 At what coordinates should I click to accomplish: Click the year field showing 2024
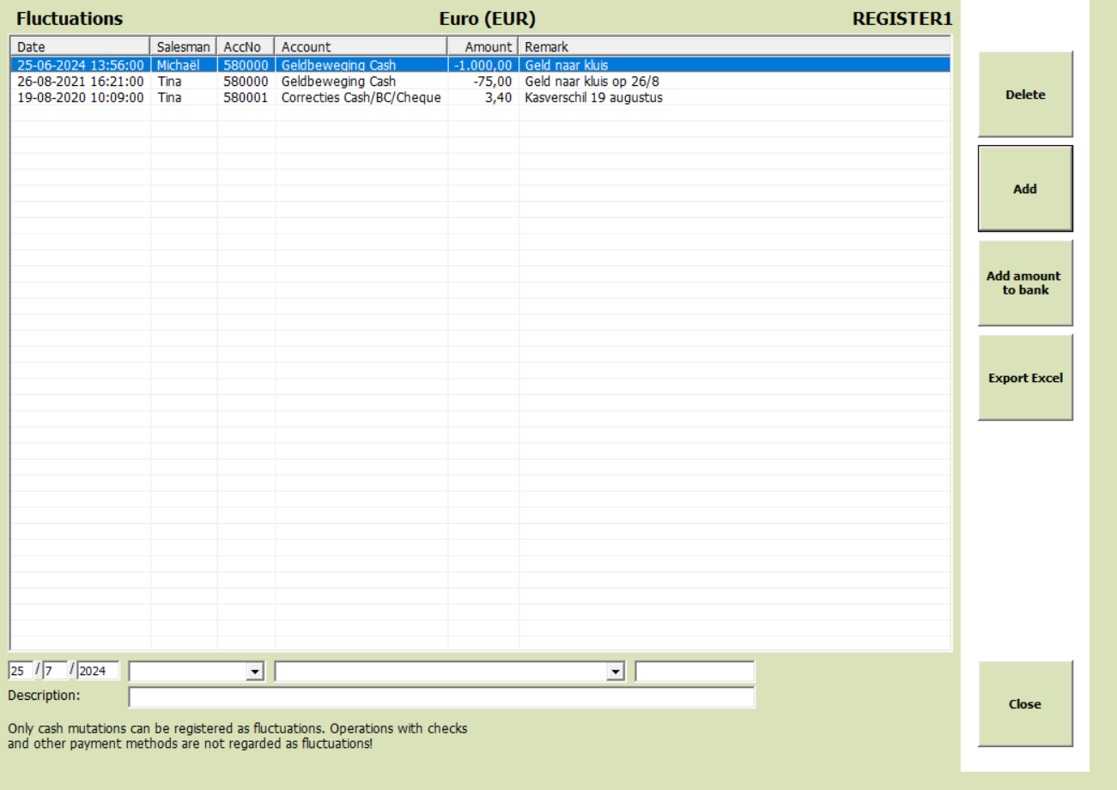click(98, 671)
